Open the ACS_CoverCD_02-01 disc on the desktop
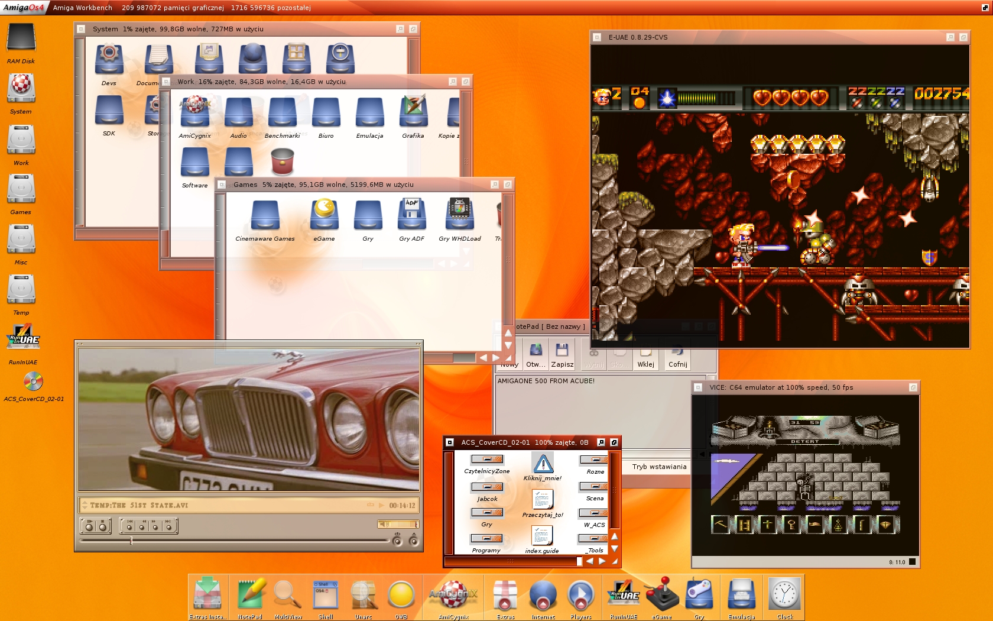 click(x=33, y=381)
